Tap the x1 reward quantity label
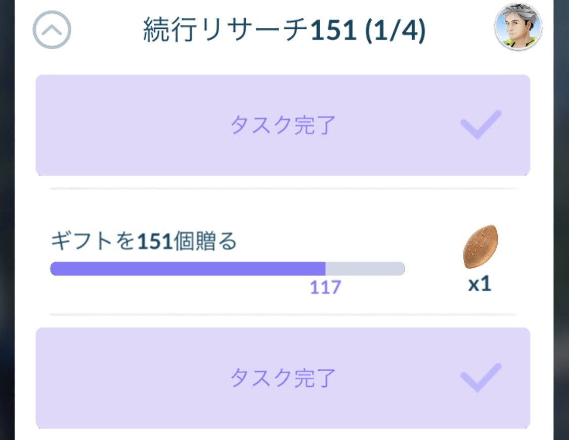The width and height of the screenshot is (569, 440). pos(479,285)
